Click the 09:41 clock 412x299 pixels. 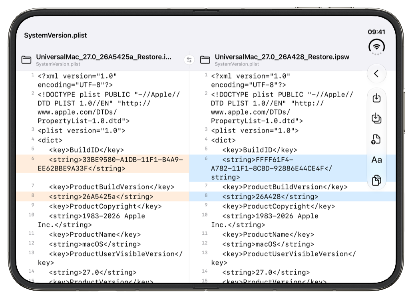pos(376,32)
